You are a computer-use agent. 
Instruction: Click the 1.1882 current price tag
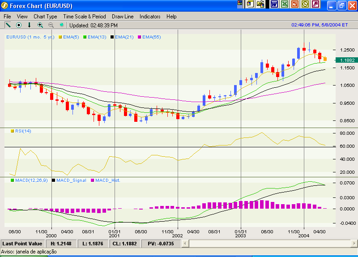[x=347, y=60]
